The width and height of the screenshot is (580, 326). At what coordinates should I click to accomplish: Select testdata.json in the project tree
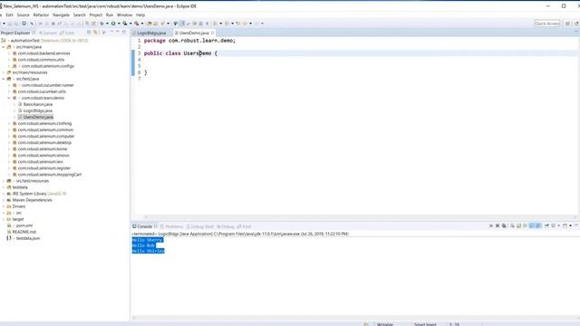pos(28,238)
